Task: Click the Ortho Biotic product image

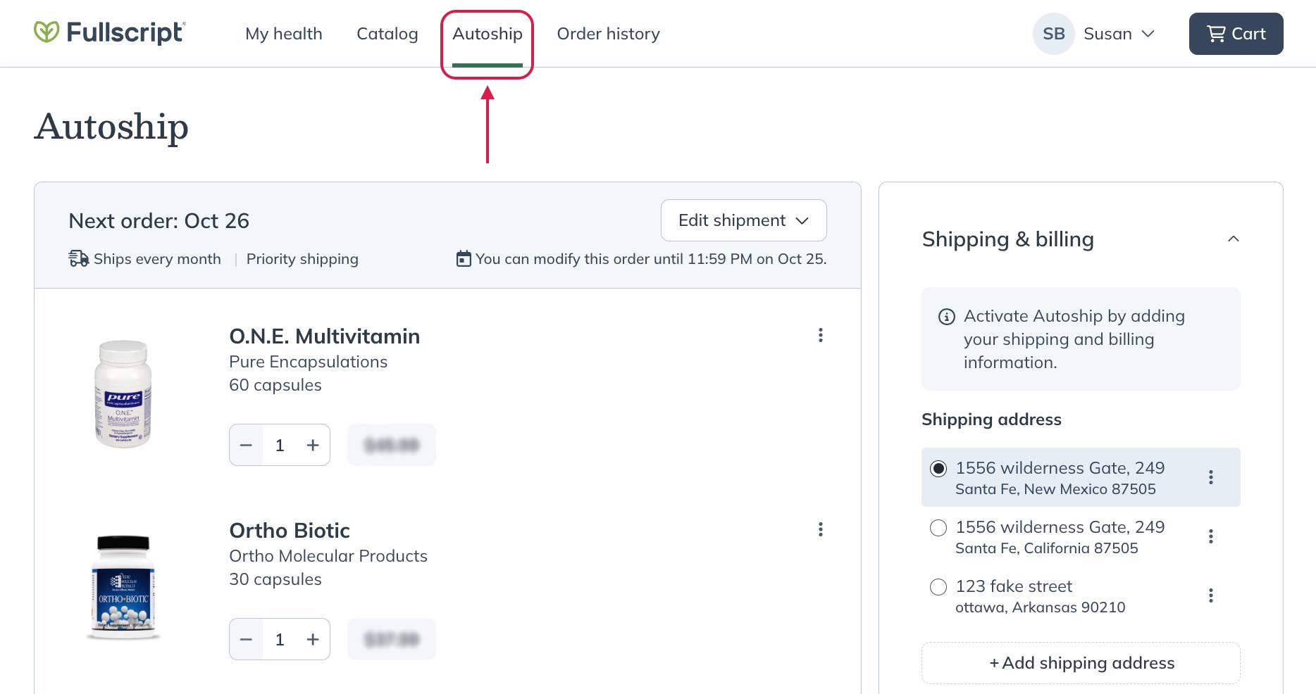Action: pyautogui.click(x=123, y=587)
